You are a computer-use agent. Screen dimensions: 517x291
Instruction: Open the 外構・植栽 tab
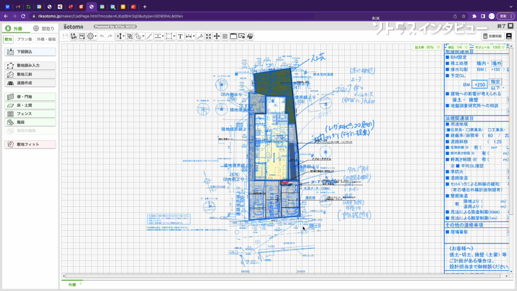tap(46, 39)
